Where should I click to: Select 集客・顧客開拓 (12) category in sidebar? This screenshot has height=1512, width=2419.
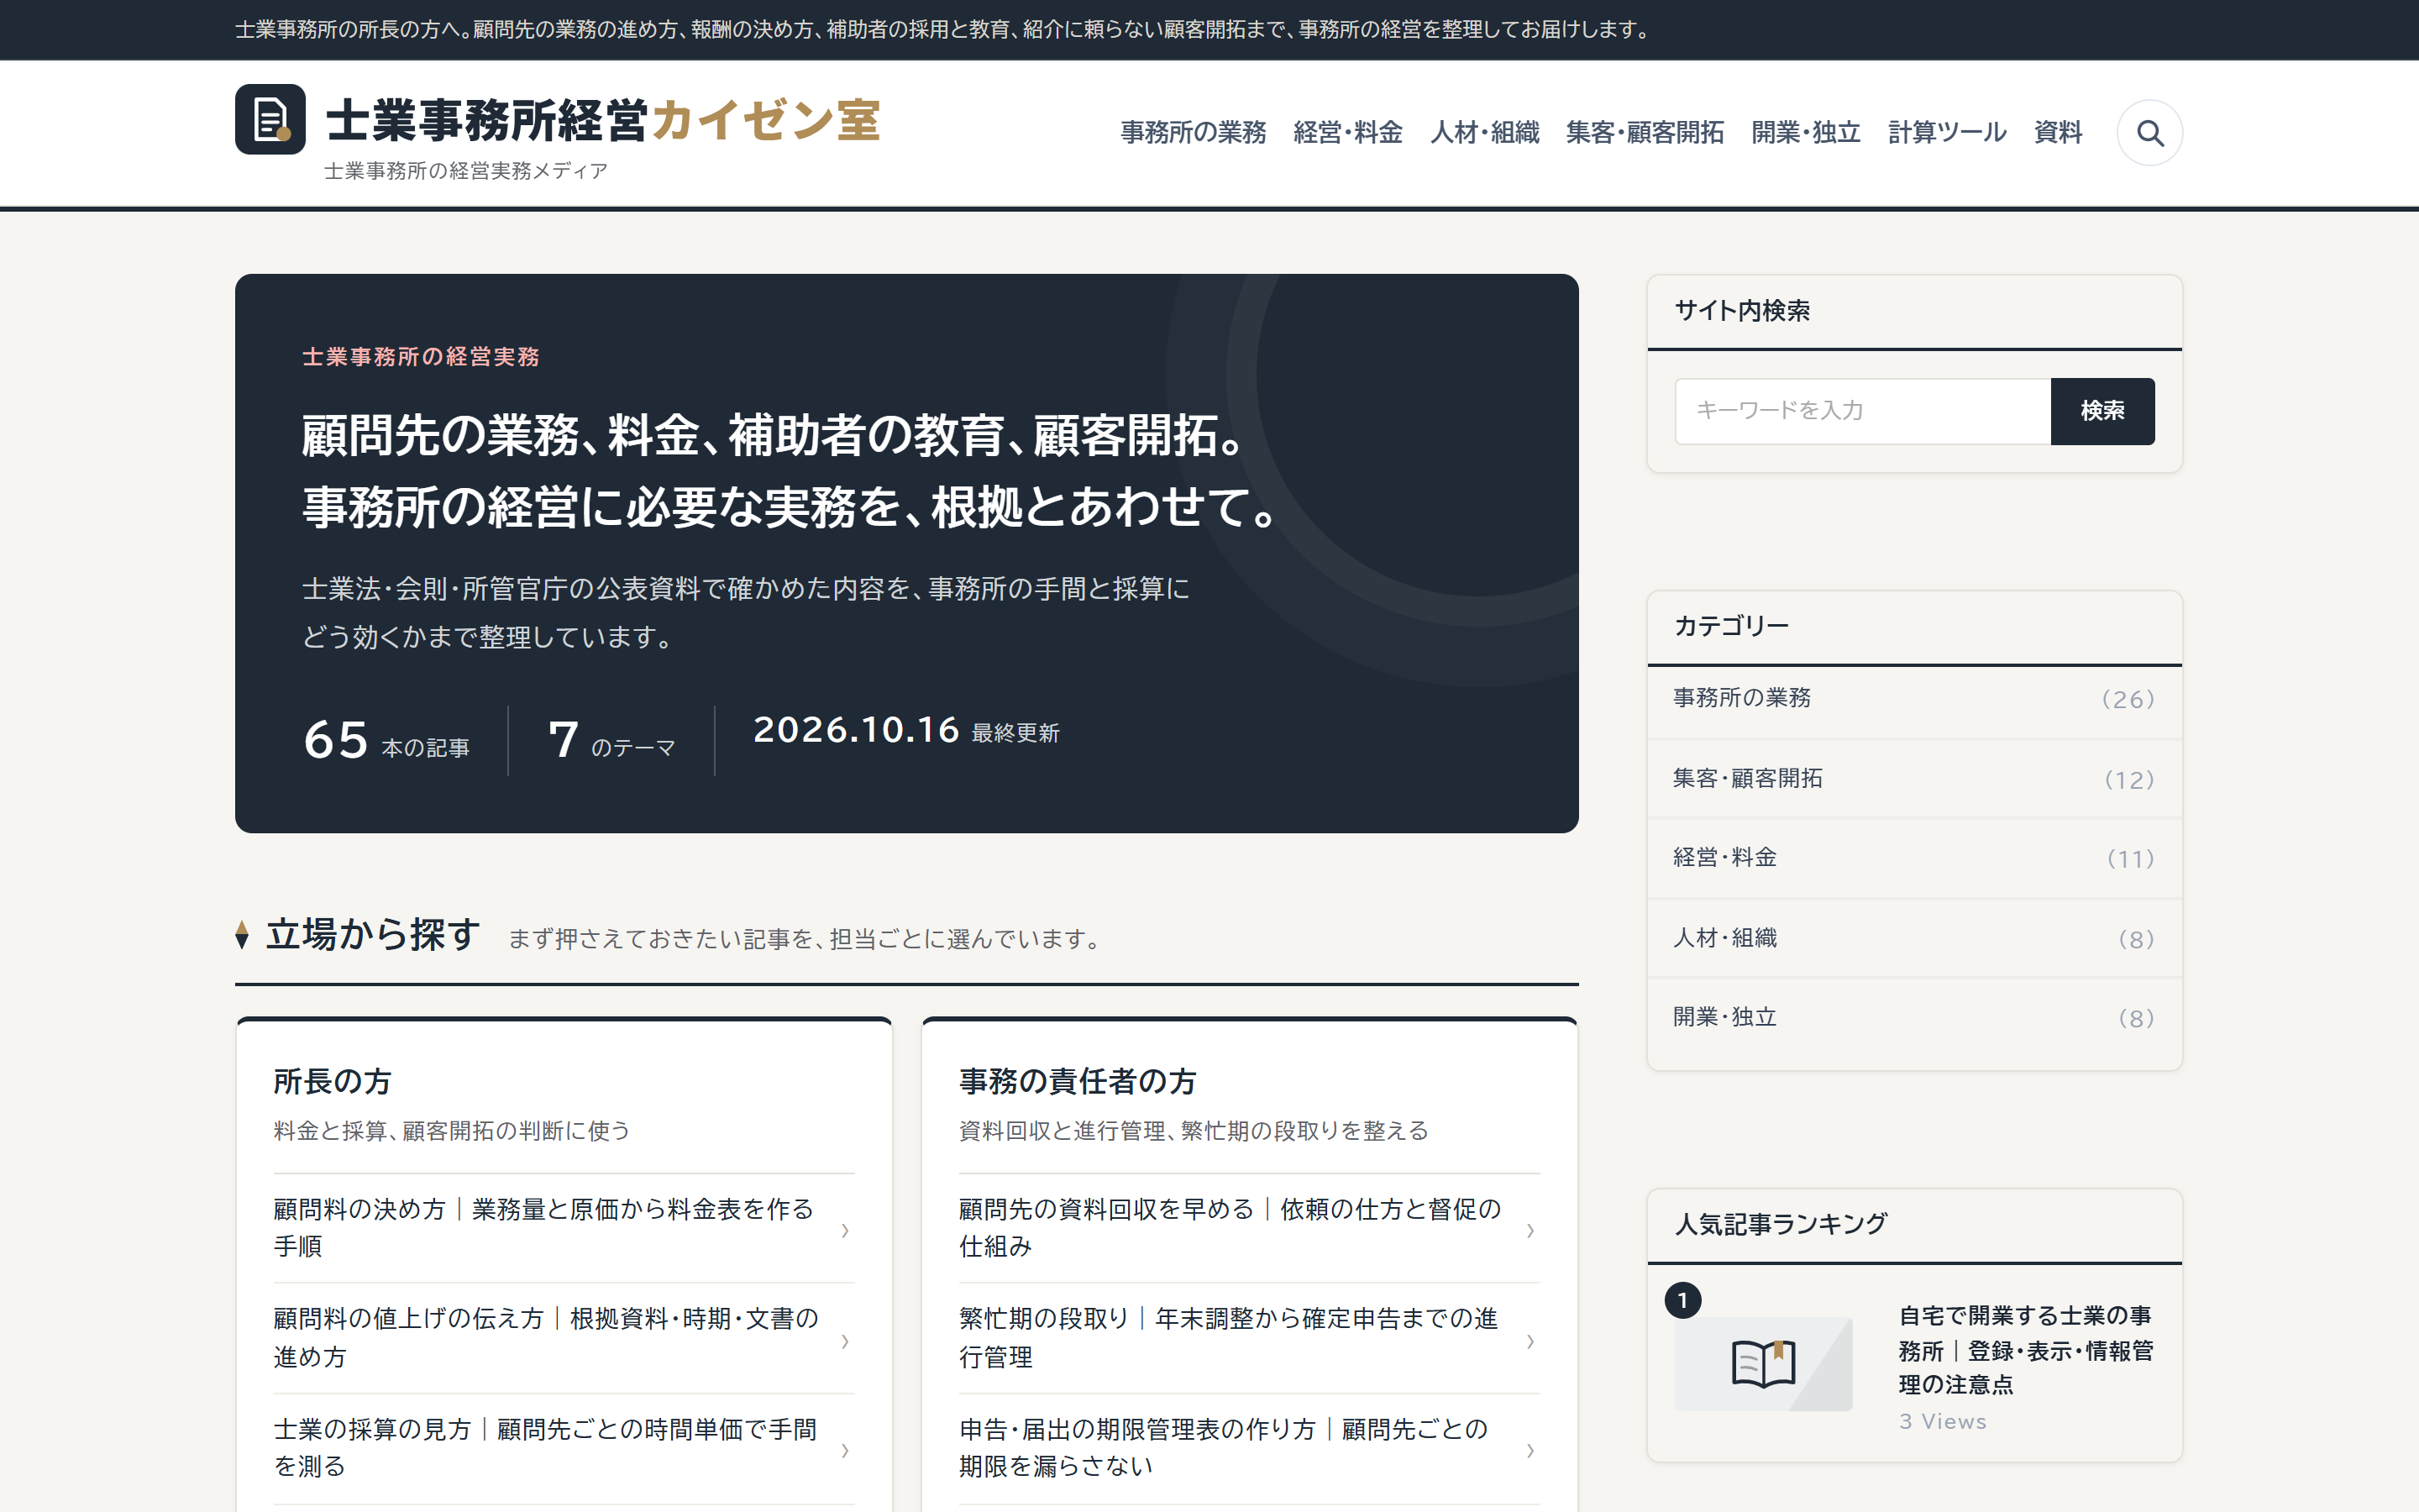point(1913,779)
